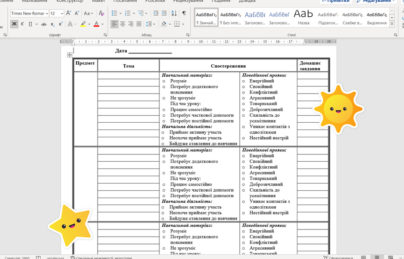Toggle Italic formatting button

coord(22,24)
